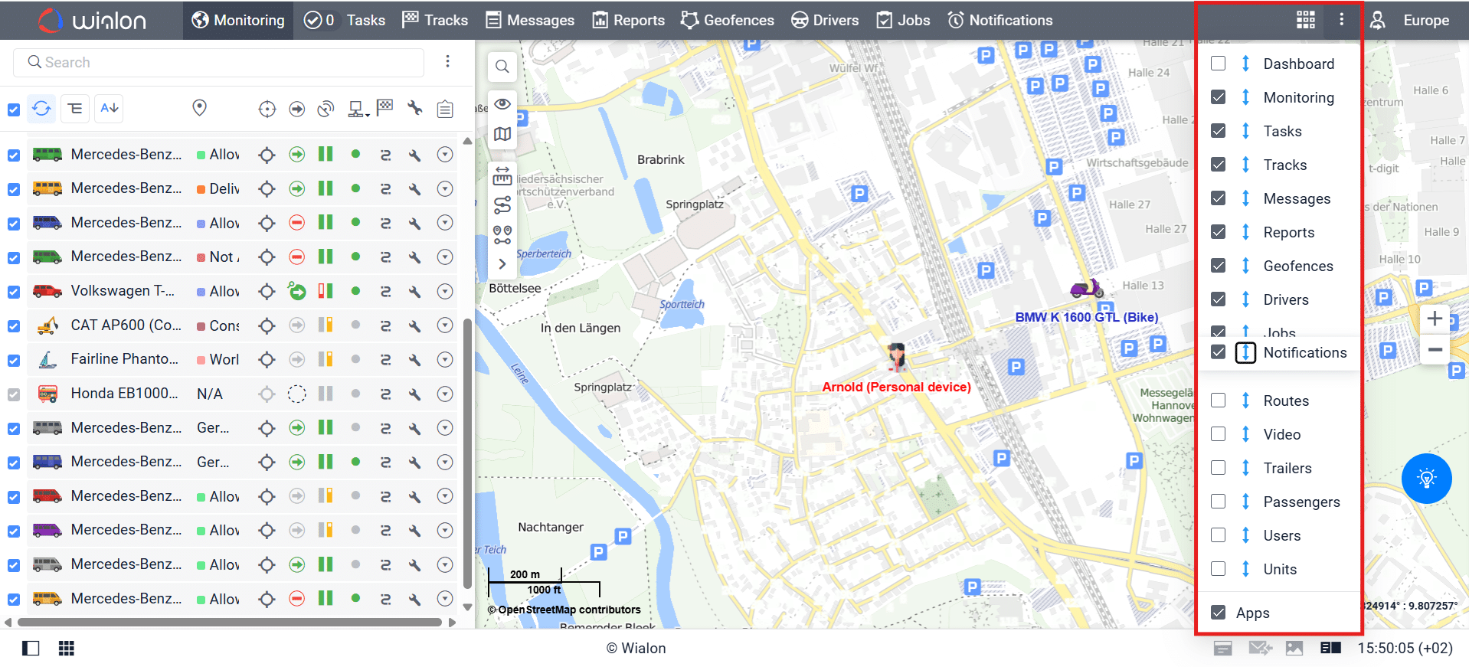Switch to the Monitoring tab

pos(238,20)
